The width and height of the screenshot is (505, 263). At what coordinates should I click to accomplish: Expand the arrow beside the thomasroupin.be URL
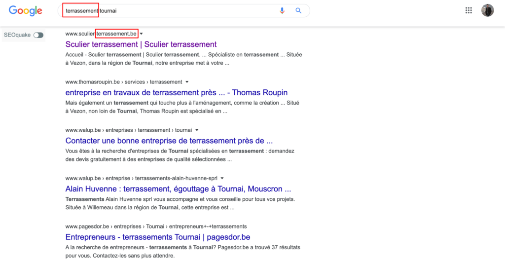click(187, 82)
